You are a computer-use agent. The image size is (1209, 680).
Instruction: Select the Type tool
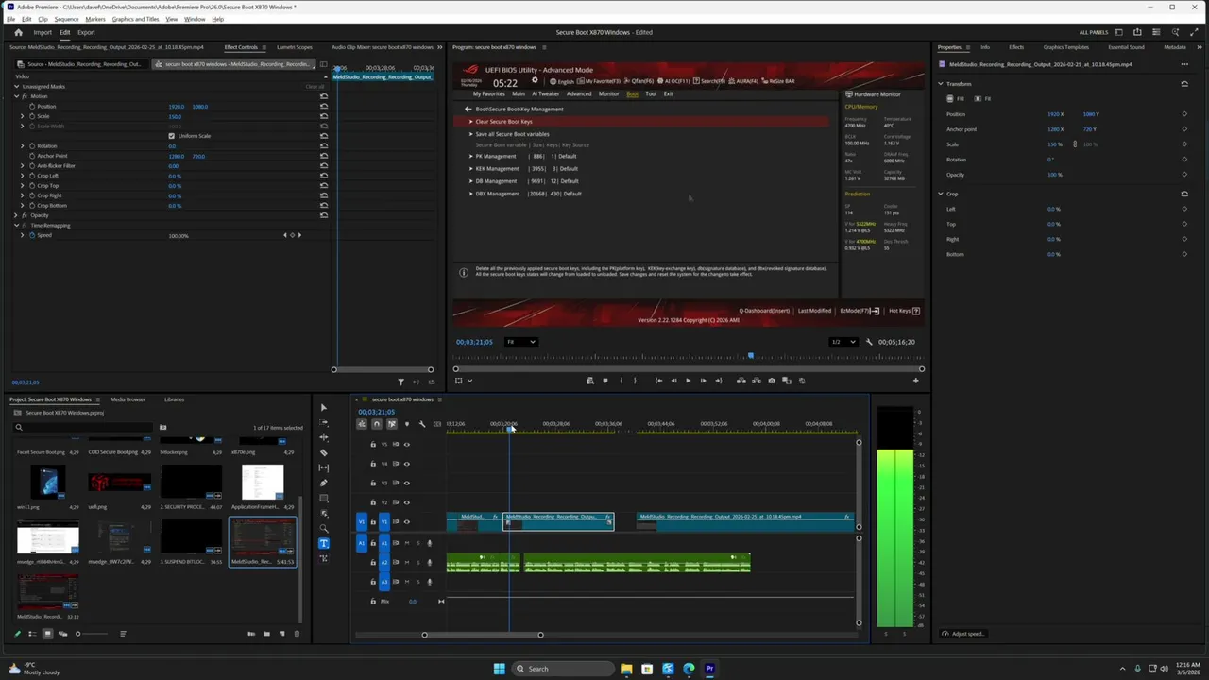click(x=324, y=543)
